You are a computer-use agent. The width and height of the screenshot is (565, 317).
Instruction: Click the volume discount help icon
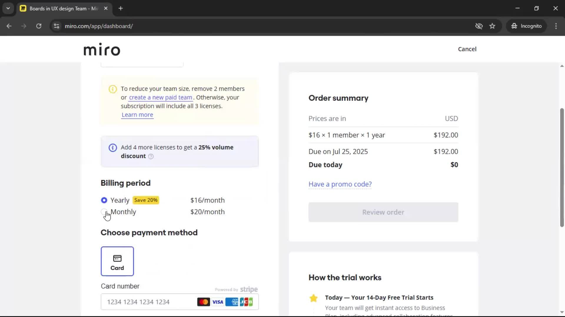click(x=151, y=156)
